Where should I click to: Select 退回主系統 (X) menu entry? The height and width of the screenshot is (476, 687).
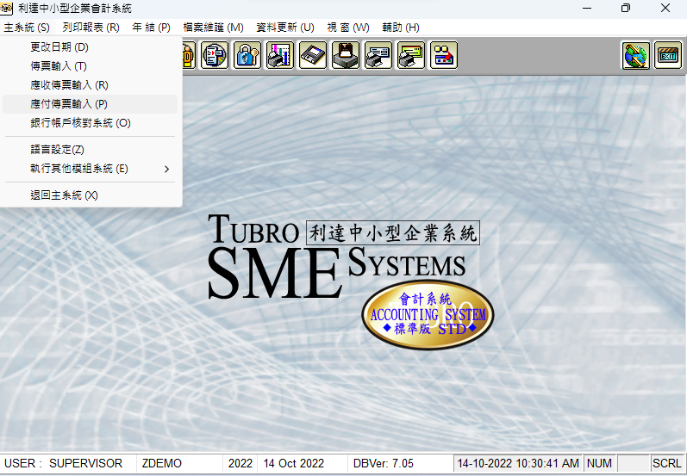click(x=91, y=195)
